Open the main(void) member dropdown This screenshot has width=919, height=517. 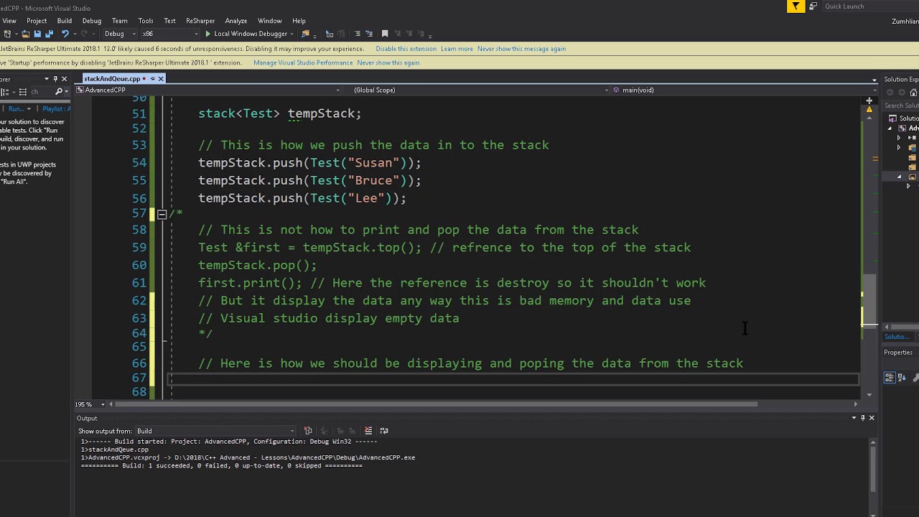click(743, 90)
